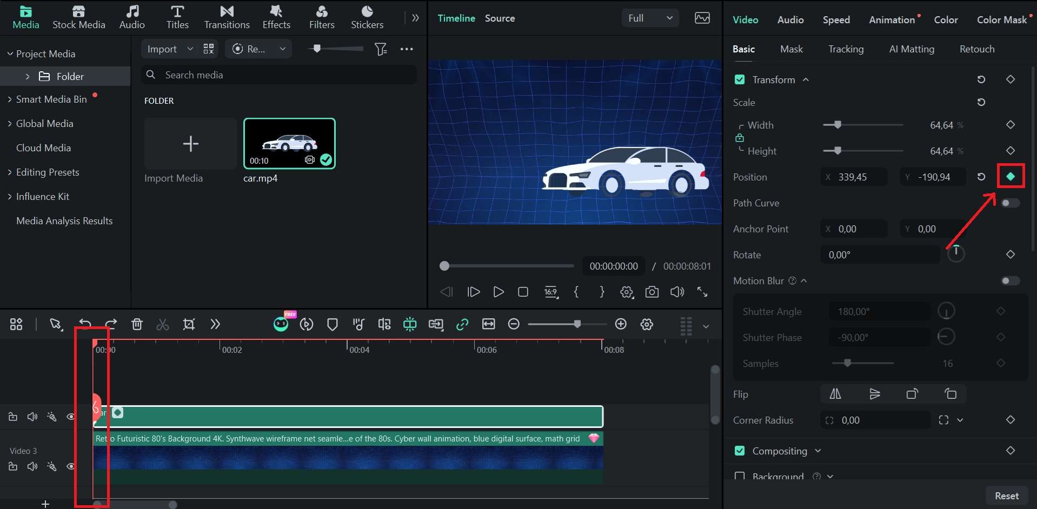Take a snapshot with the camera icon
The image size is (1037, 509).
coord(652,292)
